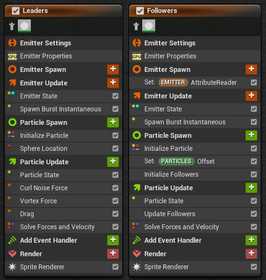Click Followers local-space person icon
This screenshot has height=280, width=266.
[136, 26]
